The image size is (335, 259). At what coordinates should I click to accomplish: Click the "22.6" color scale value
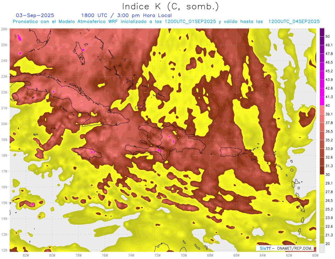[x=329, y=226]
